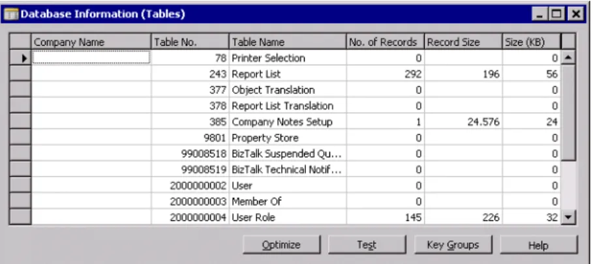Click the Record Size column header

point(464,42)
